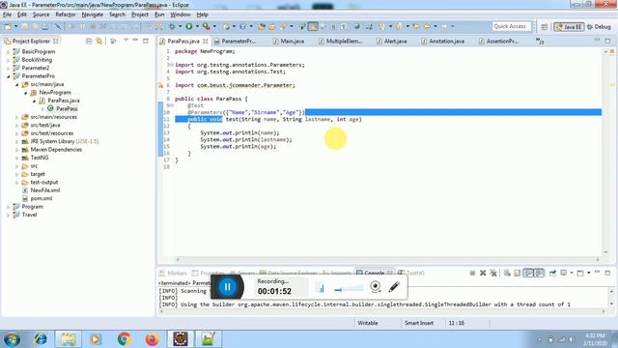This screenshot has width=618, height=348.
Task: Select ParaPass class node in tree
Action: pos(67,108)
